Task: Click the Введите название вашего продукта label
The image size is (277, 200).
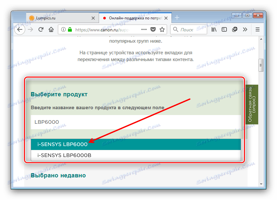Action: (97, 108)
